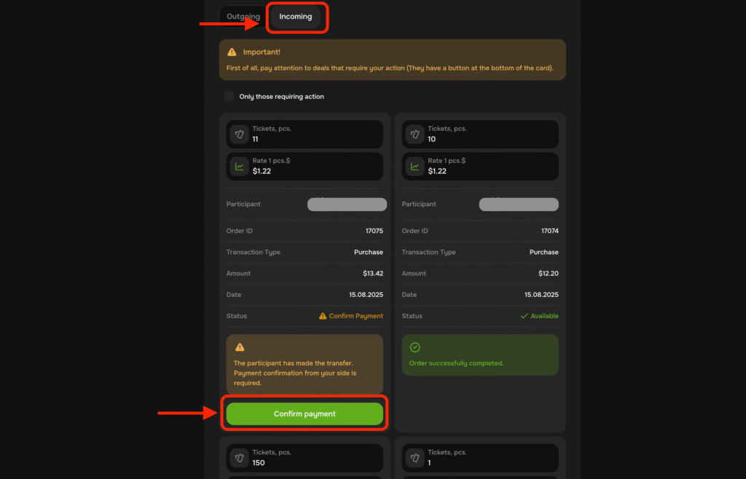Click the tickets icon in the 1-ticket card

[x=415, y=458]
